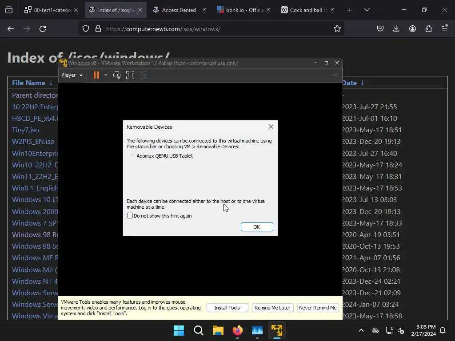This screenshot has width=455, height=341.
Task: Show hidden system tray icons
Action: pos(361,330)
